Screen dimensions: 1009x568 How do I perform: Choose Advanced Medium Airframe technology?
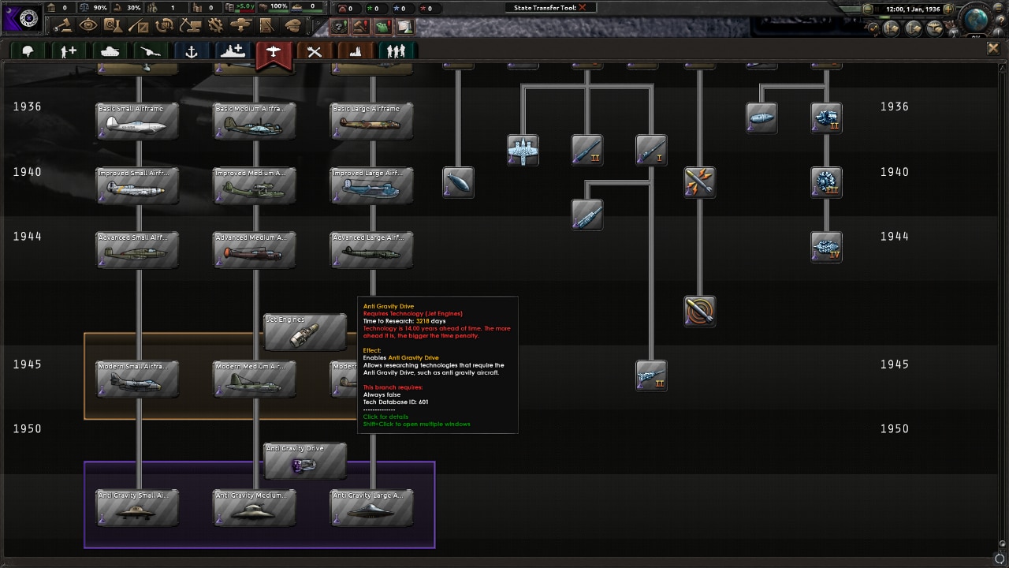point(255,250)
